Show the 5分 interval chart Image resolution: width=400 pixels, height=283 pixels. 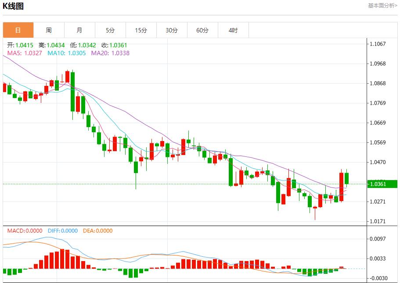[x=110, y=30]
